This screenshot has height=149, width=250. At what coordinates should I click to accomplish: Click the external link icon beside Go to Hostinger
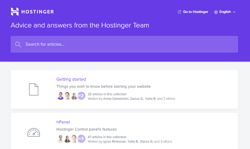179,12
